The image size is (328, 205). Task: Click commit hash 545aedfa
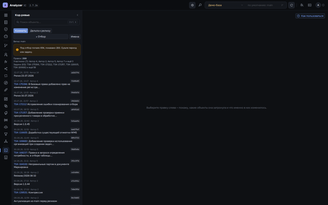(x=75, y=121)
